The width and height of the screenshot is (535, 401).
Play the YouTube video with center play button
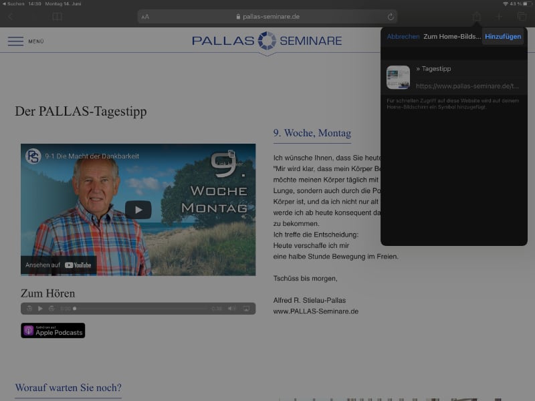[138, 210]
